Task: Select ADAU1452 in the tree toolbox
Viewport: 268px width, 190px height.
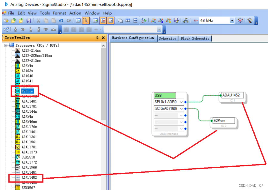Action: click(x=29, y=178)
